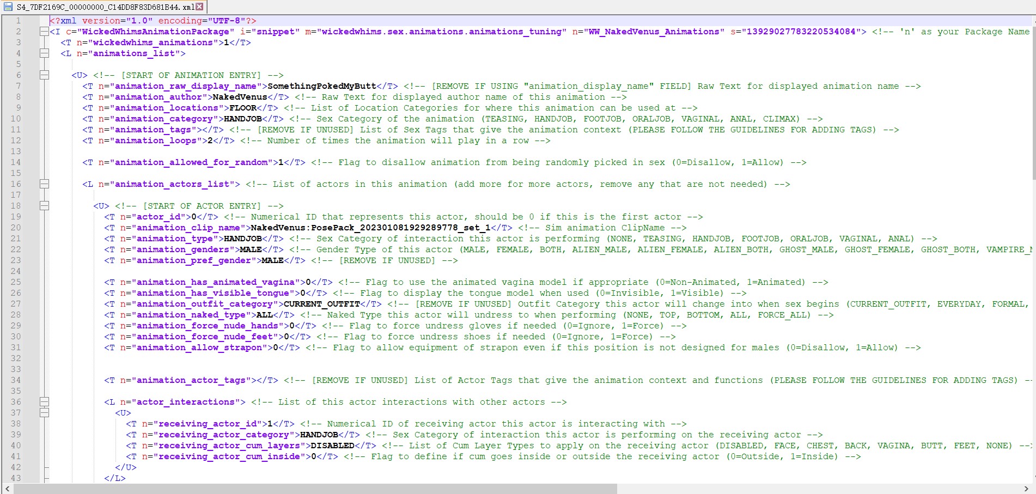Image resolution: width=1036 pixels, height=494 pixels.
Task: Collapse the actor entry fold on line 18
Action: click(x=44, y=206)
